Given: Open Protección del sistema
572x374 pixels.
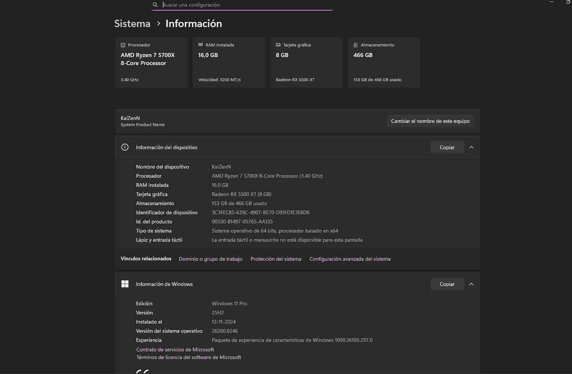Looking at the screenshot, I should click(276, 259).
